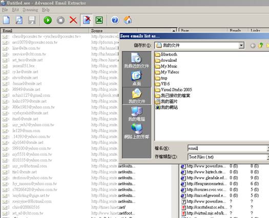
Task: Go up one folder level icon
Action: point(261,45)
